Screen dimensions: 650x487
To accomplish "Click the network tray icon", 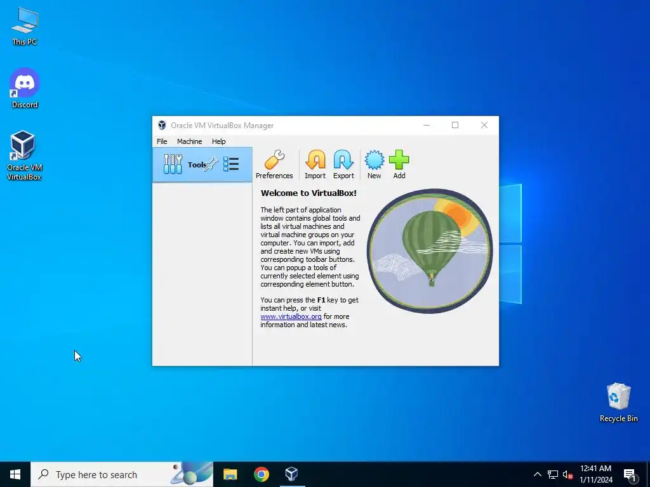I will pyautogui.click(x=553, y=474).
